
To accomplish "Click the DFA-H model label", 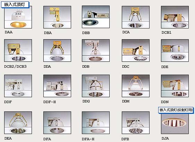I will coord(88,139).
